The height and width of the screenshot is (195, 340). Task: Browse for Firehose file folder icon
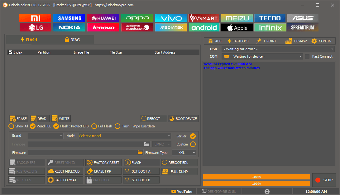(x=147, y=144)
